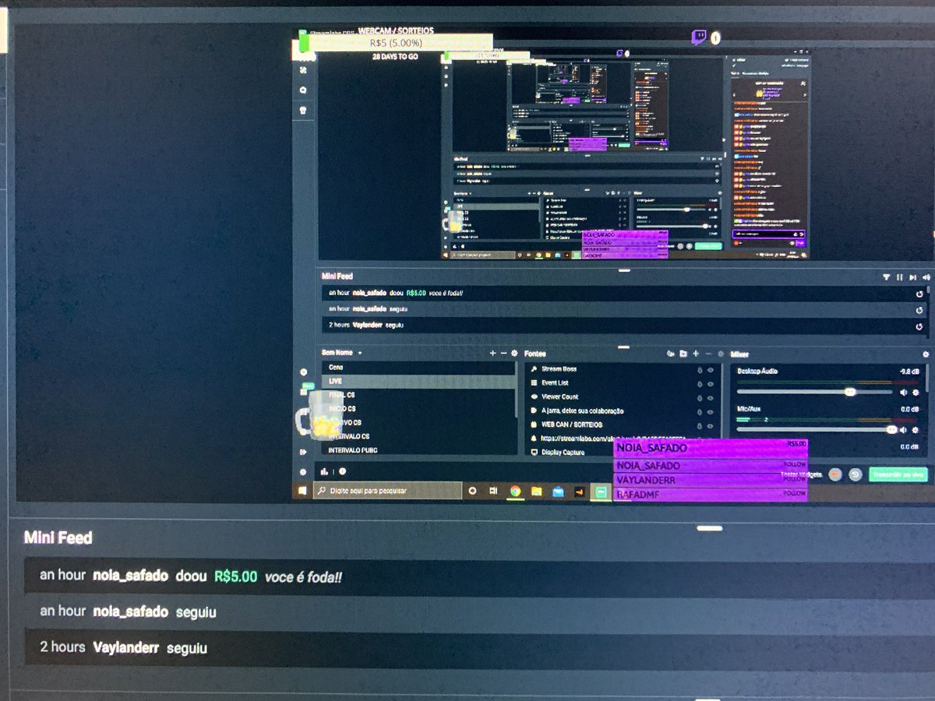Open the settings gear in the left sidebar
This screenshot has height=701, width=935.
pyautogui.click(x=303, y=471)
